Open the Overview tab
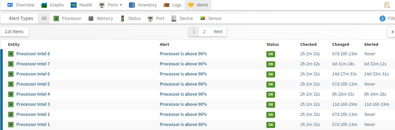Image resolution: width=395 pixels, height=130 pixels. (x=21, y=5)
